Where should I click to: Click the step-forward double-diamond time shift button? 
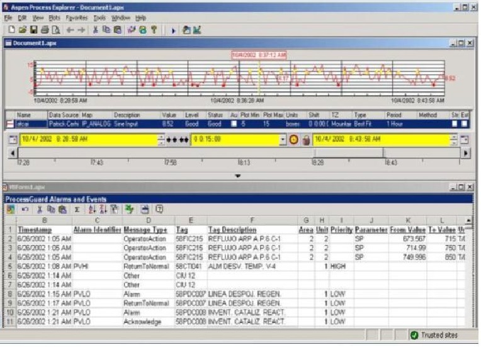point(184,140)
